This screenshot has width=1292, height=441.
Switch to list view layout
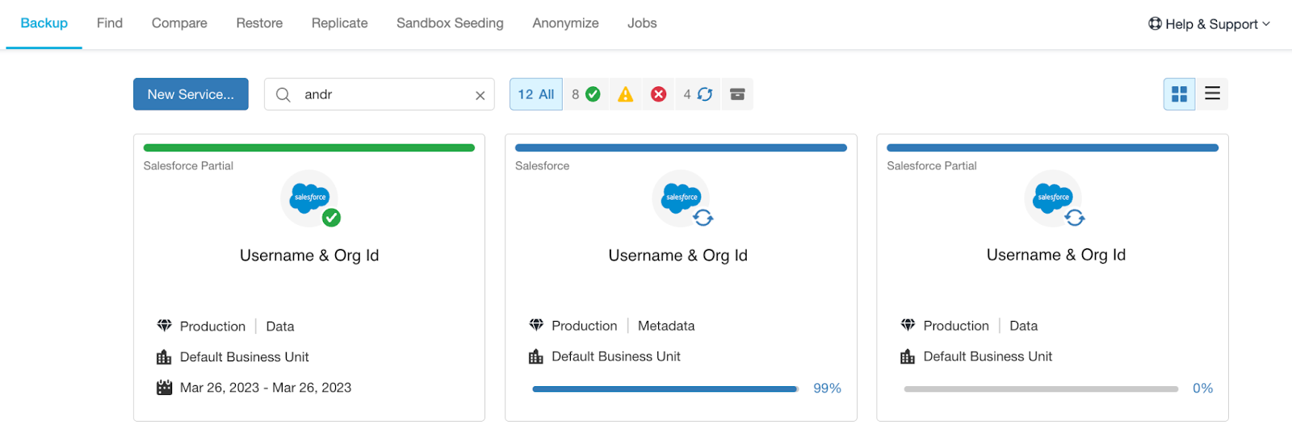(1212, 94)
